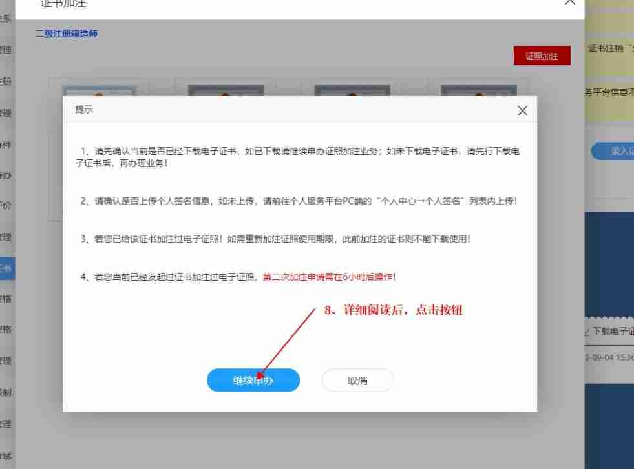Image resolution: width=634 pixels, height=469 pixels.
Task: Click the blue 继续申办 button
Action: (253, 381)
